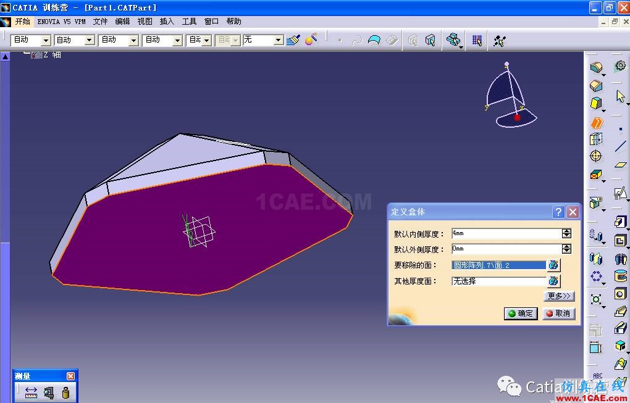
Task: Click face selector icon beside 其他厚度面
Action: click(x=553, y=281)
